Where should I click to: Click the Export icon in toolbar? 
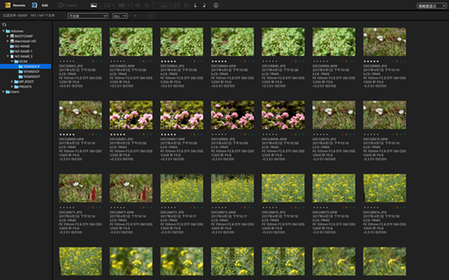pos(61,5)
